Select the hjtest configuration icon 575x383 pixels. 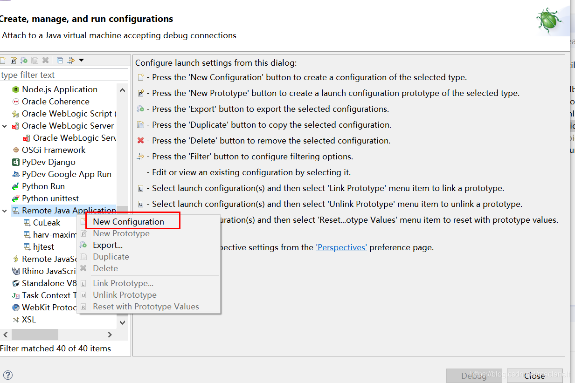click(27, 247)
